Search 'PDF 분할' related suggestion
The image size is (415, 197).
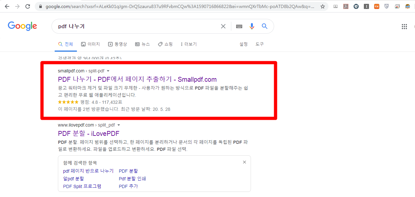click(128, 171)
